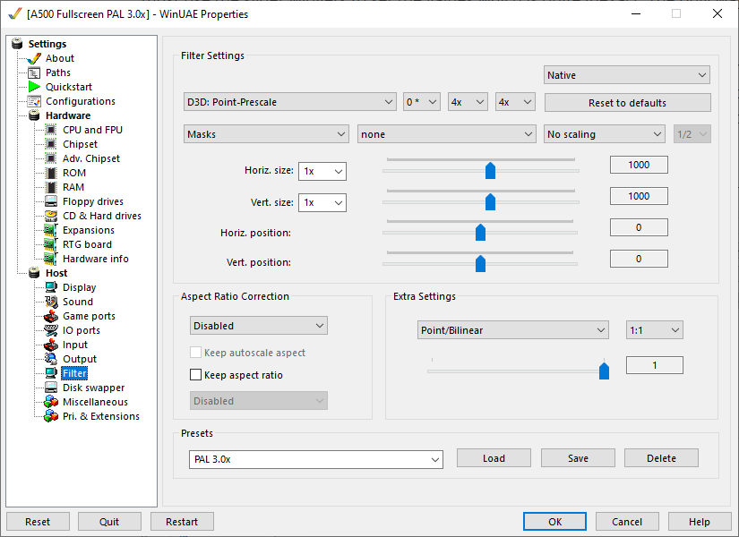
Task: Click the Load preset button
Action: (494, 458)
